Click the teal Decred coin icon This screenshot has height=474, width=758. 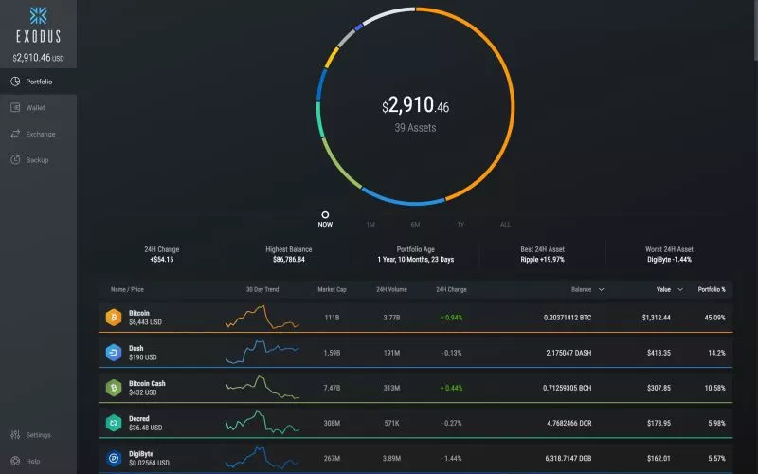pos(114,423)
